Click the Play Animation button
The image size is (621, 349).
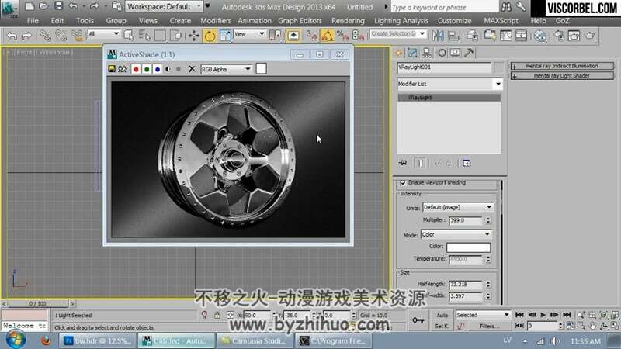pos(543,315)
